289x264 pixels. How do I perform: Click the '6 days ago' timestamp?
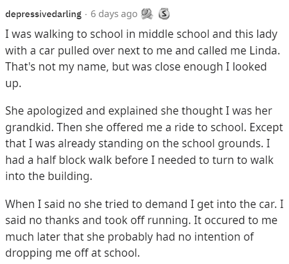click(114, 14)
